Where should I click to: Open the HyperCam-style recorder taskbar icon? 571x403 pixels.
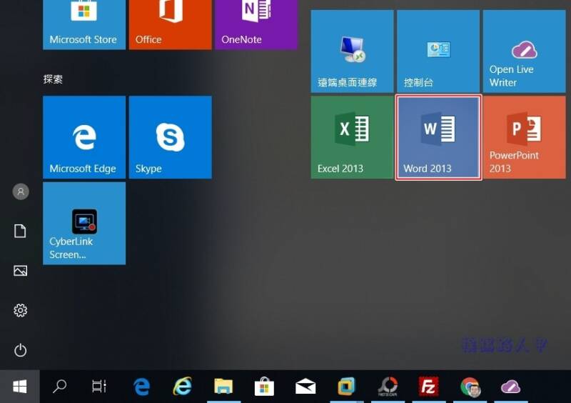click(388, 387)
